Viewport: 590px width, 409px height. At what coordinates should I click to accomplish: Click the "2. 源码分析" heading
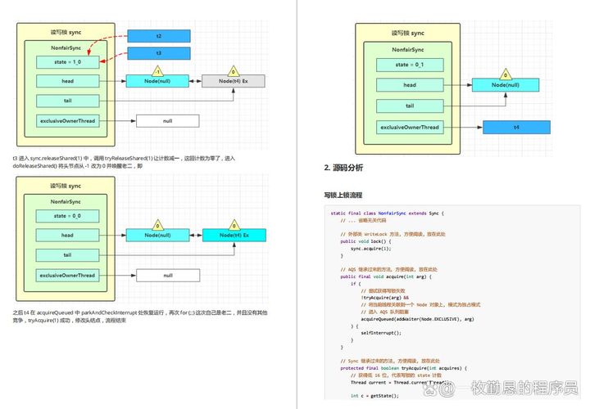343,168
